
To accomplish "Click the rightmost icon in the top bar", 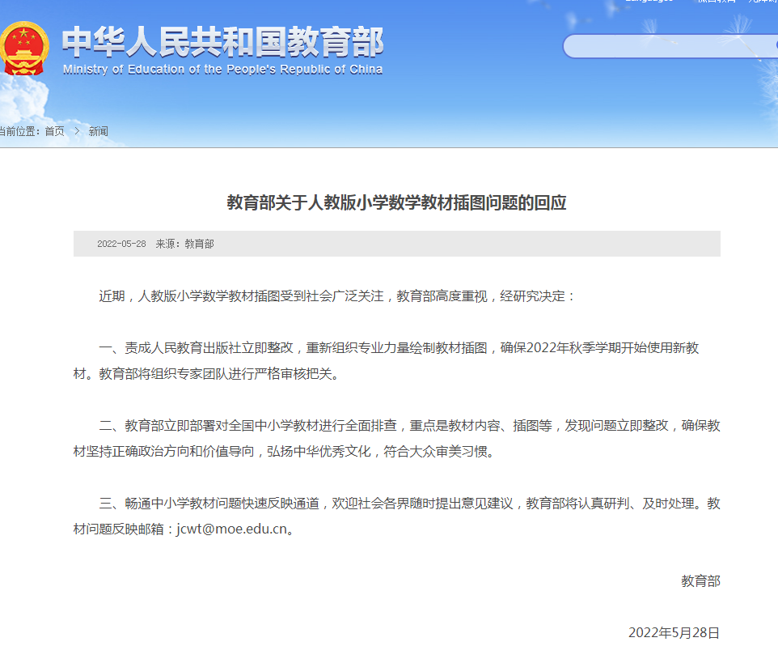I will [x=764, y=2].
